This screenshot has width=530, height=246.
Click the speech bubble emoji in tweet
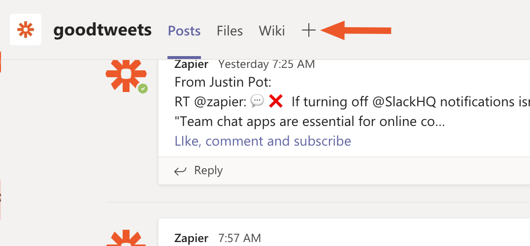[257, 101]
